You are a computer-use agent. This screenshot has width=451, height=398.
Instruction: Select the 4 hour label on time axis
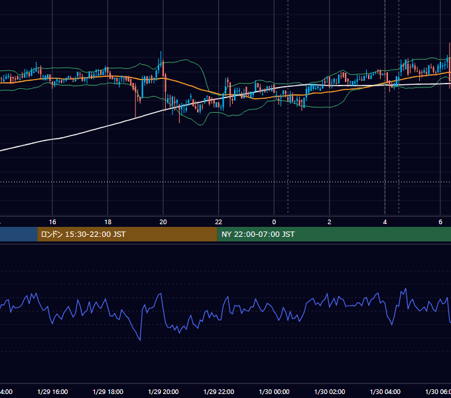[x=385, y=222]
